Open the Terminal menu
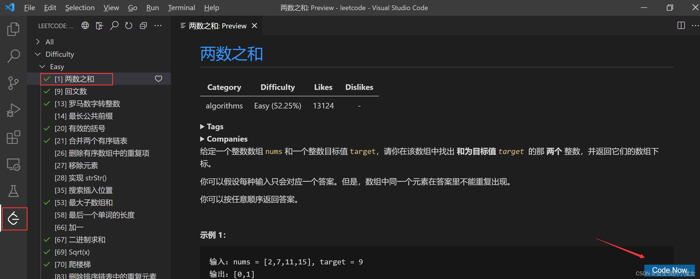700x279 pixels. tap(181, 8)
